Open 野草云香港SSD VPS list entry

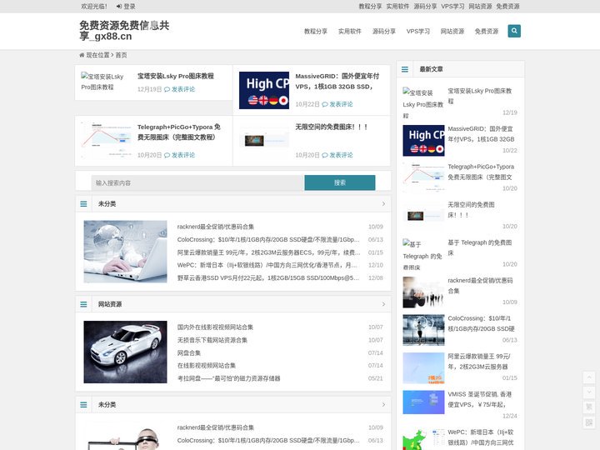[267, 277]
